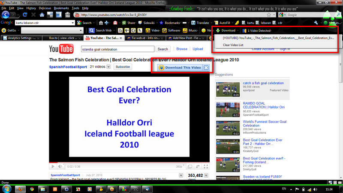Toggle the player wide-size view icon
The image size is (343, 193).
tap(190, 166)
